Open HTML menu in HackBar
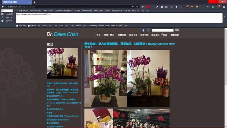 [x=107, y=11]
